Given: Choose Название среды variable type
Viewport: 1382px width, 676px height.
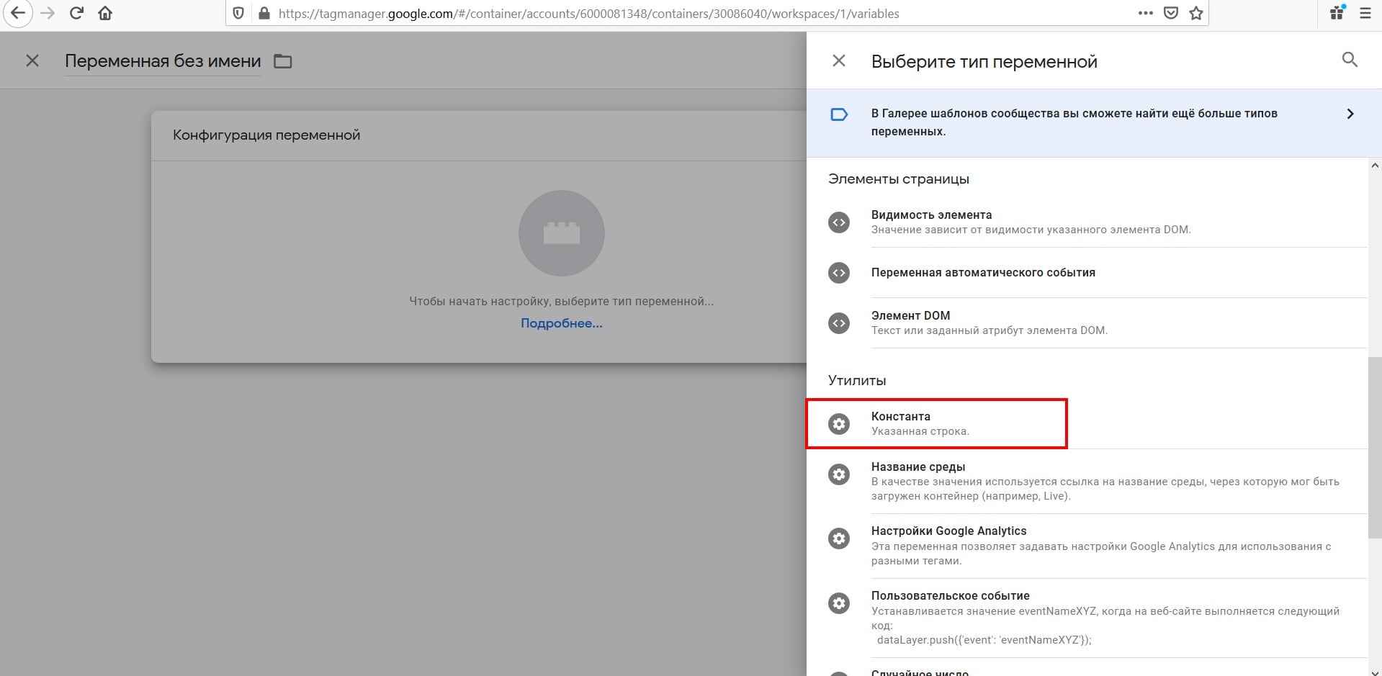Looking at the screenshot, I should [x=917, y=474].
